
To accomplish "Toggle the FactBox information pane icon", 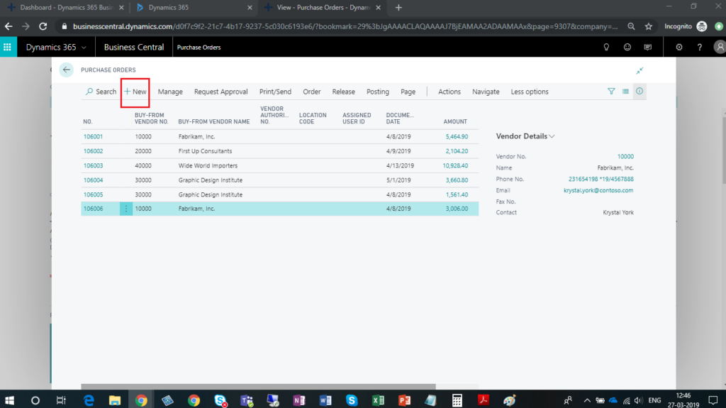I will 640,92.
